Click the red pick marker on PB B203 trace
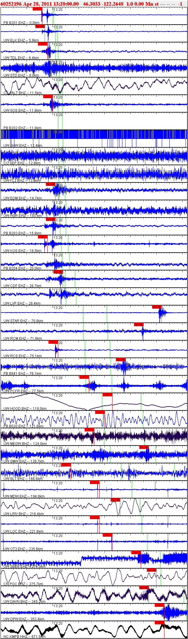Screen dimensions: 188x639 click(x=51, y=219)
